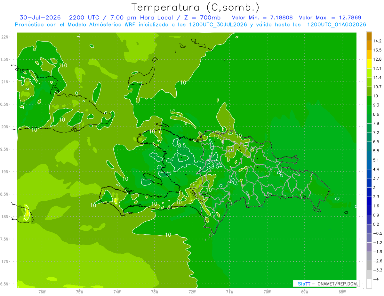Click the '1200UTC_30JUL2026' initialization timestamp
The width and height of the screenshot is (384, 296).
[218, 25]
